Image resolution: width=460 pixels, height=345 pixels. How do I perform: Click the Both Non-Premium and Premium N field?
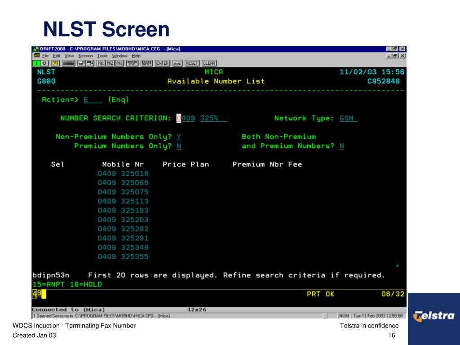pos(341,146)
